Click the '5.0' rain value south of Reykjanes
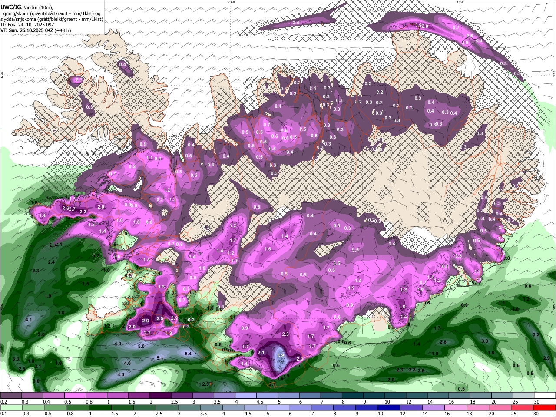The width and height of the screenshot is (556, 417). coord(141,346)
